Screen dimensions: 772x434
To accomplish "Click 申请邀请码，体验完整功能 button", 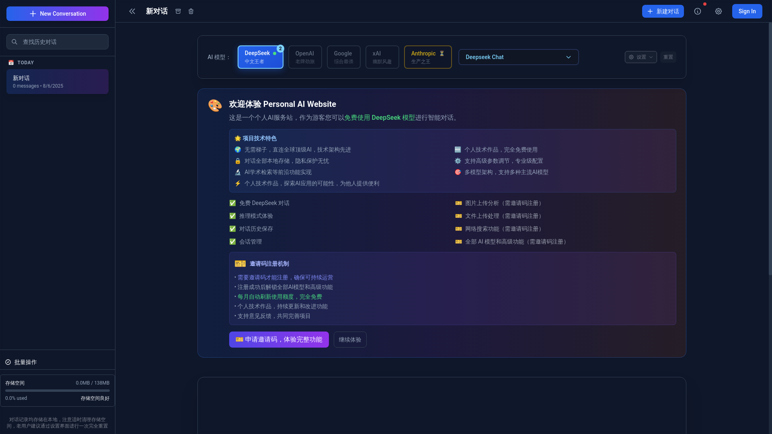I will point(279,340).
